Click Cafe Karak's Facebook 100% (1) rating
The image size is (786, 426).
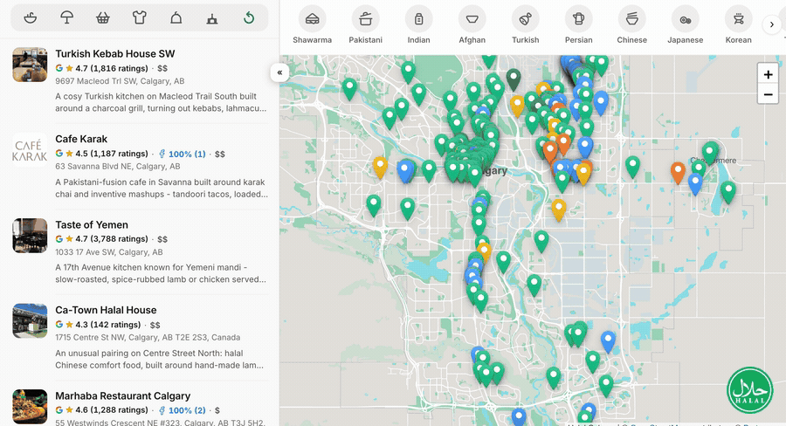click(182, 154)
